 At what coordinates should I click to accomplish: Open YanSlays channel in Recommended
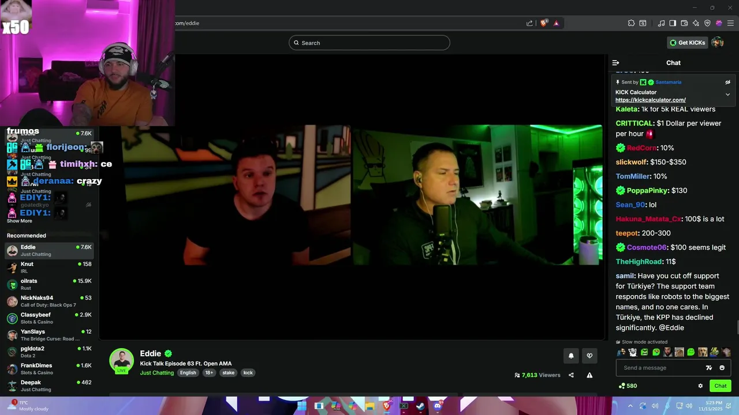tap(49, 335)
